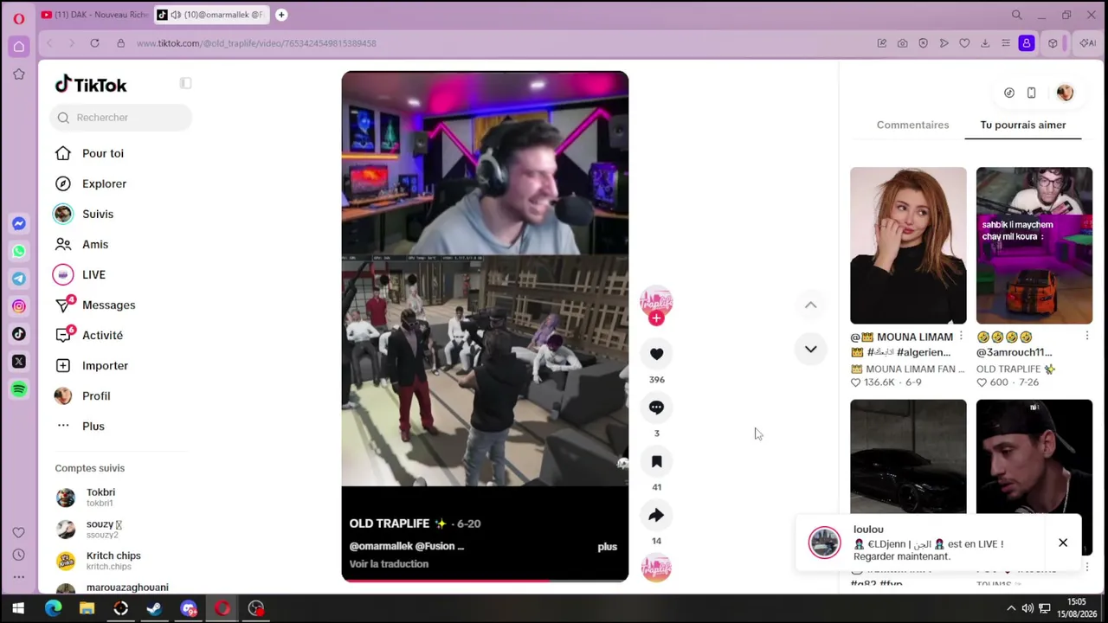Share the video using the arrow icon
The width and height of the screenshot is (1108, 623).
[656, 516]
